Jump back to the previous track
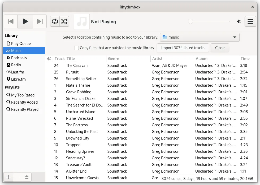This screenshot has height=185, width=260. click(x=11, y=21)
